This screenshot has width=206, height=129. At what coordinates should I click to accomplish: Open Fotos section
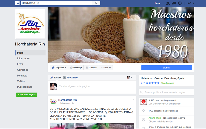(x=20, y=64)
